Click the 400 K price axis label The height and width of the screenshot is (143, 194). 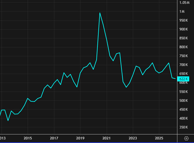click(184, 118)
